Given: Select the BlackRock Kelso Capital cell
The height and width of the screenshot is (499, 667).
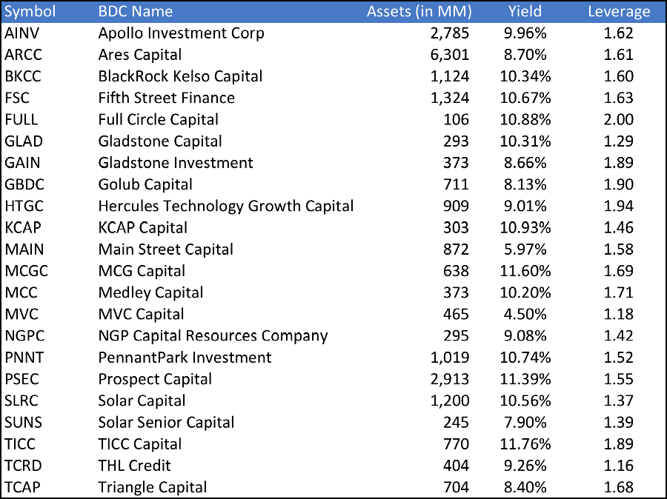Looking at the screenshot, I should (180, 76).
